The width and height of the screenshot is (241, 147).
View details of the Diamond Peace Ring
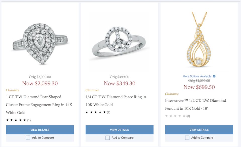[119, 130]
